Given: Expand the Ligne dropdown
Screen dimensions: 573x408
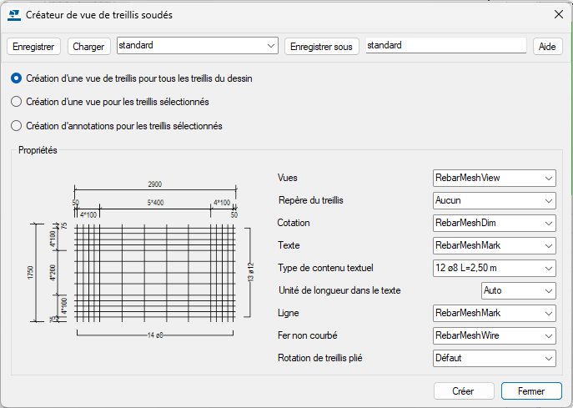Looking at the screenshot, I should (x=494, y=313).
